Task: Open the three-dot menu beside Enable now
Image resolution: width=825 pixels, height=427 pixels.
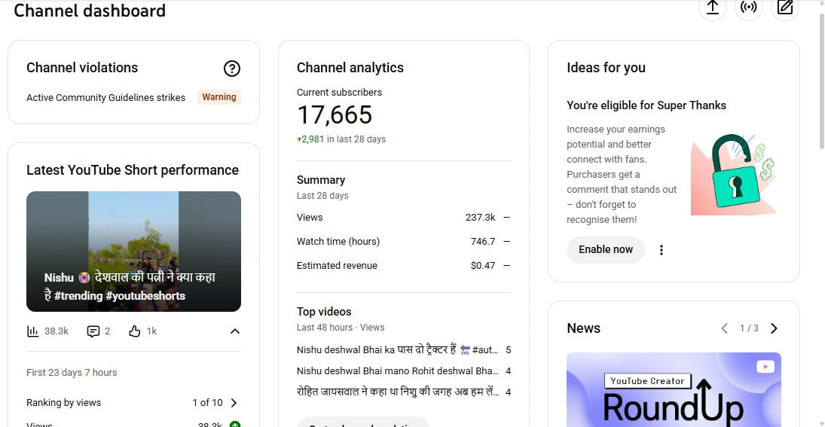Action: [x=662, y=250]
